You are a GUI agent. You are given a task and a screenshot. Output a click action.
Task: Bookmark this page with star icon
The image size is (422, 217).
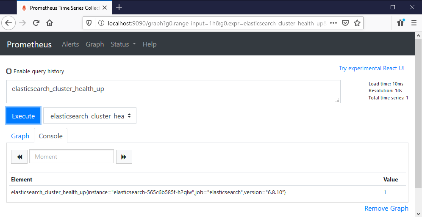(x=357, y=23)
